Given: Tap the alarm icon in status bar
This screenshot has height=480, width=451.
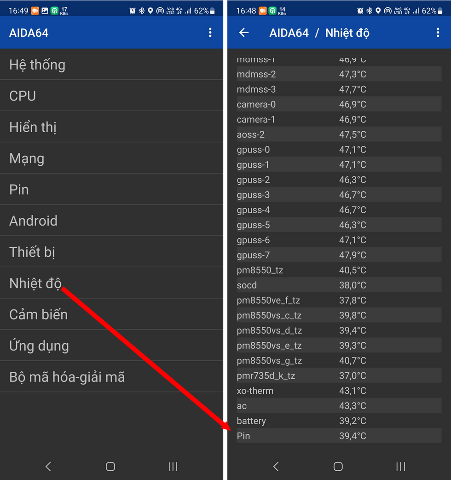Looking at the screenshot, I should (133, 10).
